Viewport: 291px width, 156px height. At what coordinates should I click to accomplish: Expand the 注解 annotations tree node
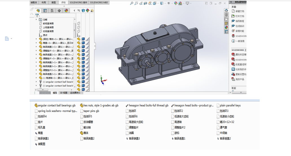36,20
